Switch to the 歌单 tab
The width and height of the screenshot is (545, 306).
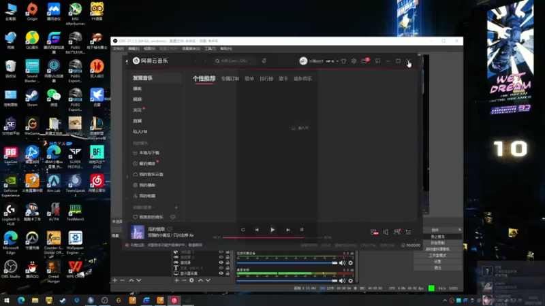click(249, 79)
